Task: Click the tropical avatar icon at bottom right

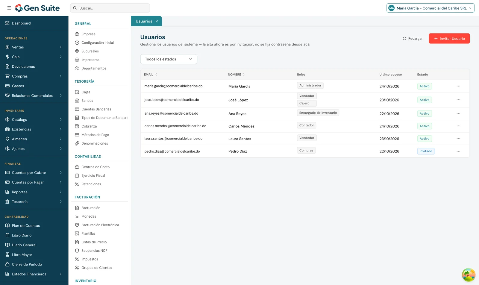Action: (x=469, y=275)
